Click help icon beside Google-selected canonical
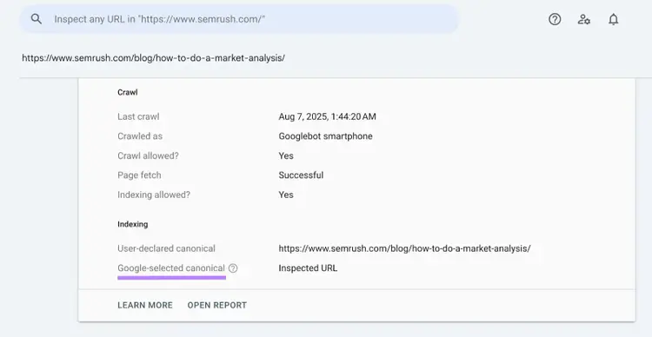The height and width of the screenshot is (337, 652). (x=233, y=268)
